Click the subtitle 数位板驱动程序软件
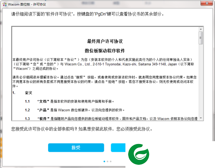 pos(105,51)
